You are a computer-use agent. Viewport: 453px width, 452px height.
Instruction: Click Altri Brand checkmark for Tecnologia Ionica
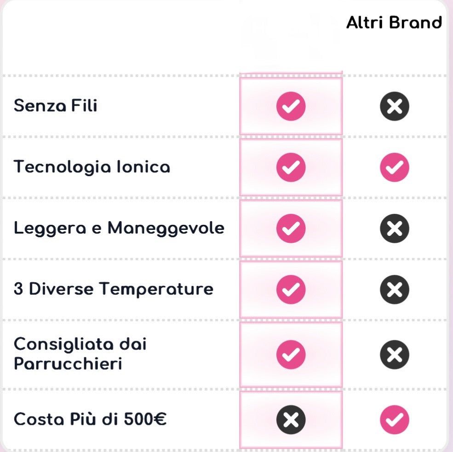(x=395, y=167)
